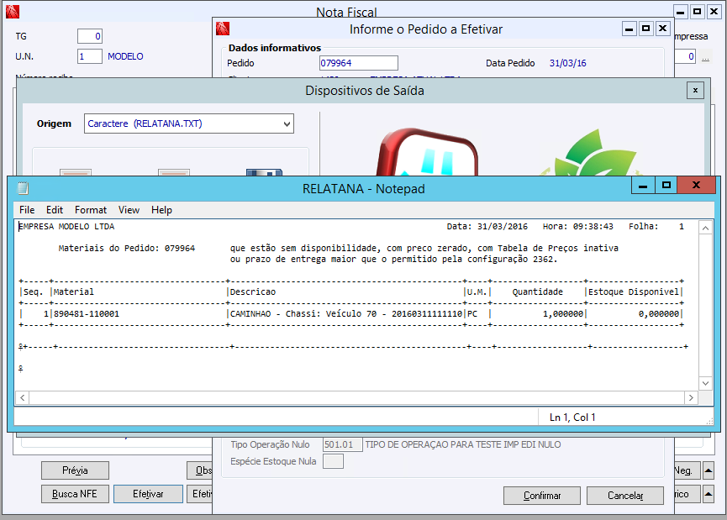Close the Nota Fiscal window

coord(714,12)
